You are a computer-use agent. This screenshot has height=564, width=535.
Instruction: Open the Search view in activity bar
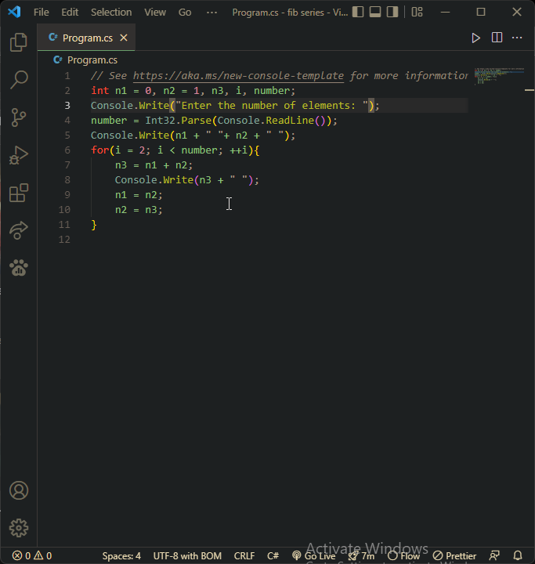pyautogui.click(x=19, y=79)
